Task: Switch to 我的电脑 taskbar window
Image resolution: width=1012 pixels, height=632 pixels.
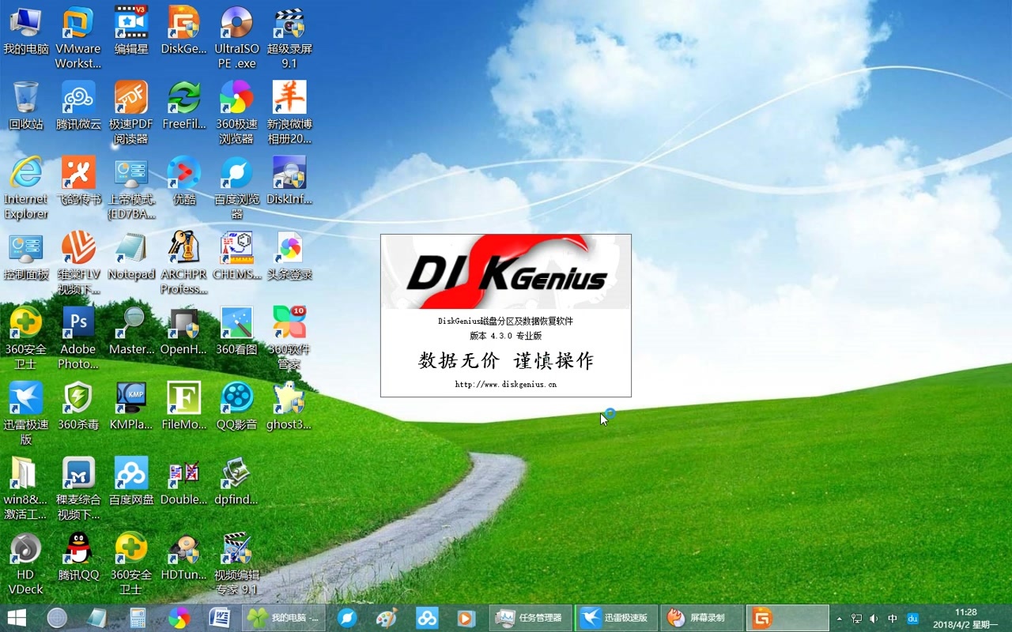Action: pyautogui.click(x=284, y=618)
